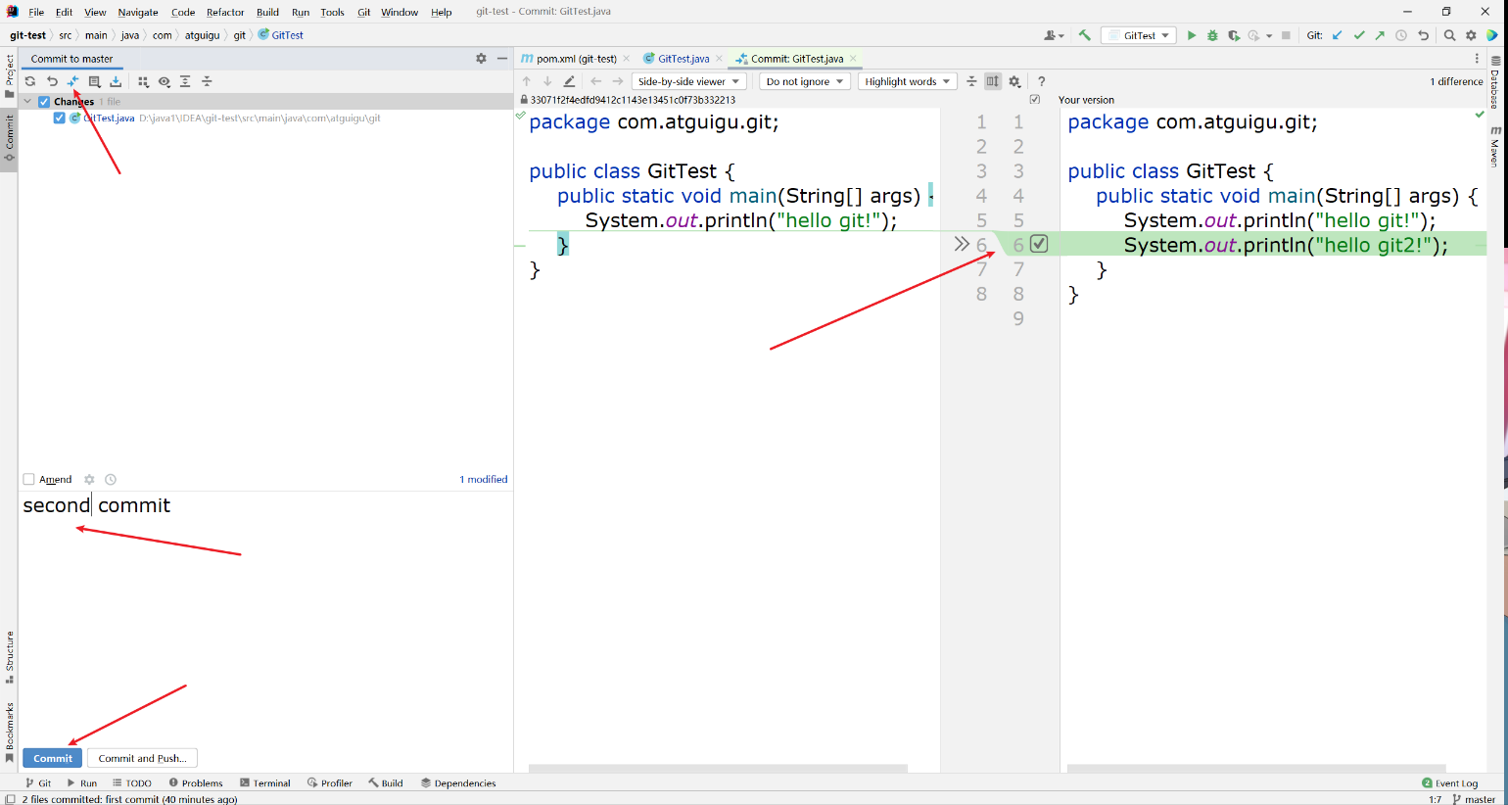Open Commit tool window options gear
Viewport: 1508px width, 805px height.
tap(481, 59)
